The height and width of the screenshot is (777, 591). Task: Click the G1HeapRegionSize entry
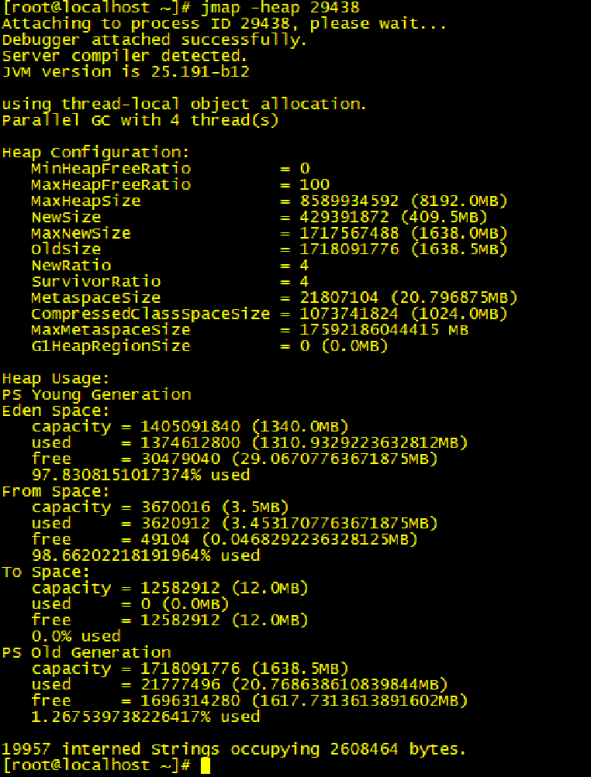(x=209, y=346)
